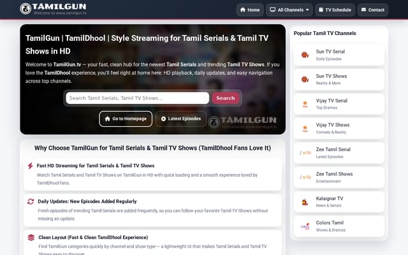Click the Colors Tamil logo icon
The width and height of the screenshot is (408, 255).
tap(305, 226)
